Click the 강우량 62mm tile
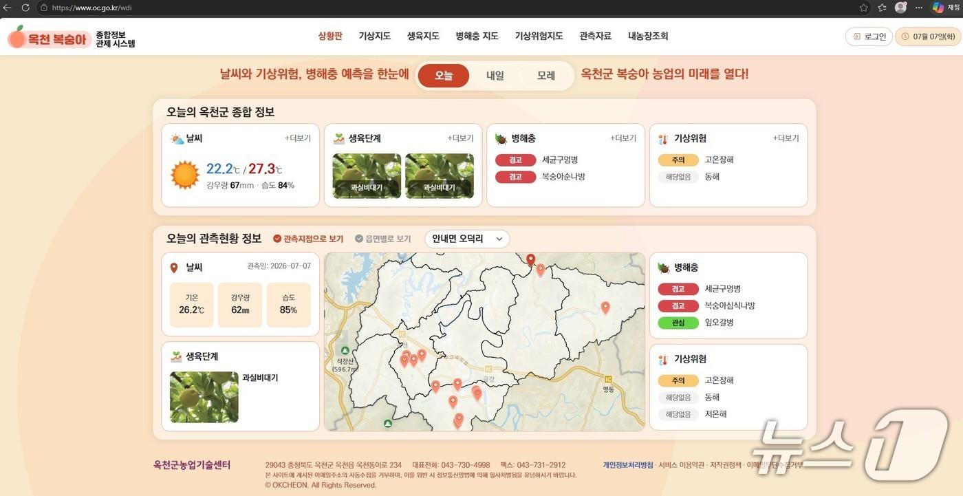This screenshot has height=496, width=963. pyautogui.click(x=240, y=305)
